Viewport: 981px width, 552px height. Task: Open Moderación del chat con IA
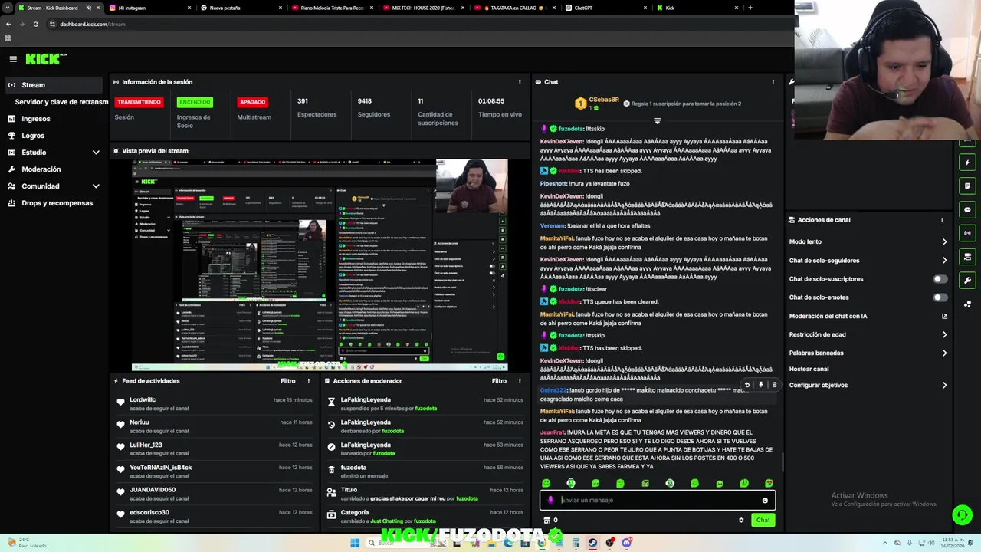pyautogui.click(x=868, y=316)
